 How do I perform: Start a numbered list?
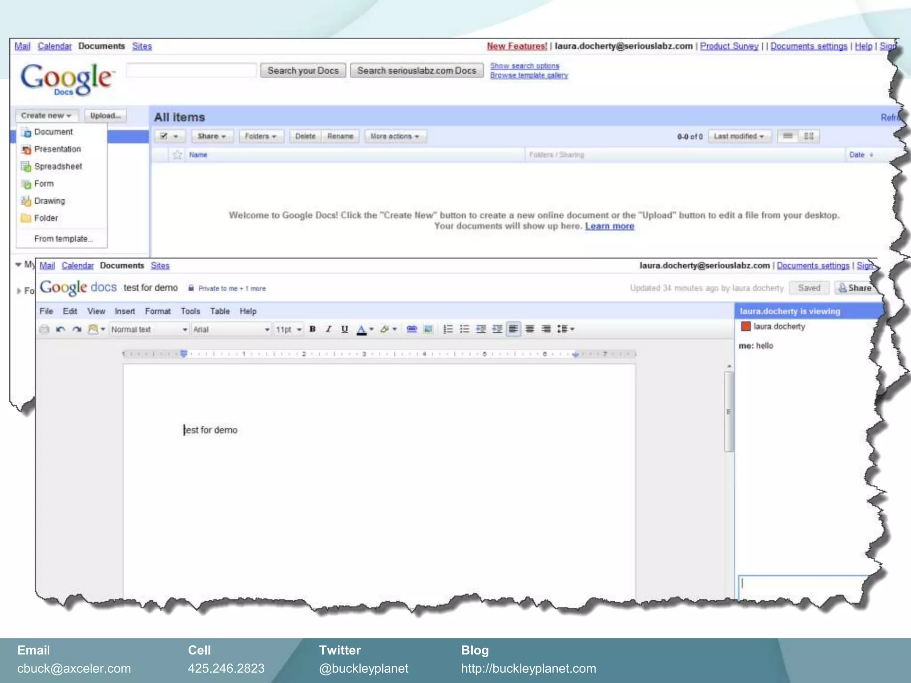click(x=448, y=329)
